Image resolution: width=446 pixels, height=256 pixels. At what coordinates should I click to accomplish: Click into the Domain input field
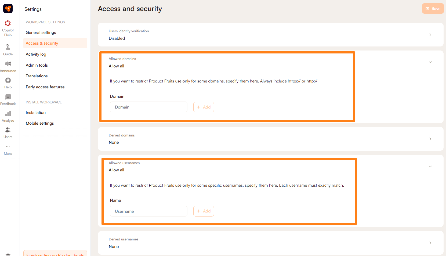(x=148, y=107)
